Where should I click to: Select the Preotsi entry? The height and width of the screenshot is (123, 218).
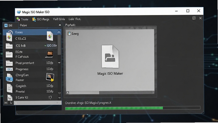point(20,92)
